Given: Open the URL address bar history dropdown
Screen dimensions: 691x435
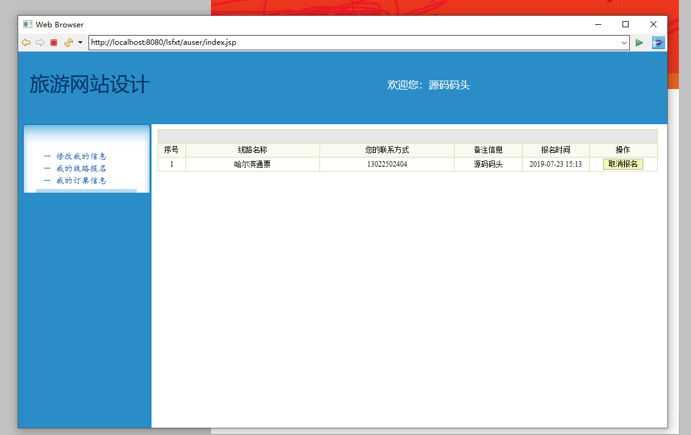Looking at the screenshot, I should (x=624, y=42).
